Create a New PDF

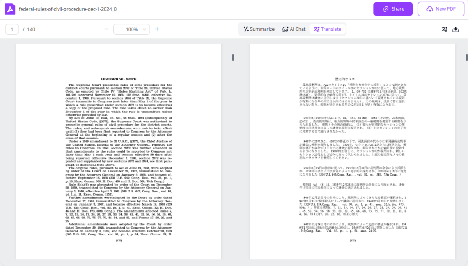point(441,9)
